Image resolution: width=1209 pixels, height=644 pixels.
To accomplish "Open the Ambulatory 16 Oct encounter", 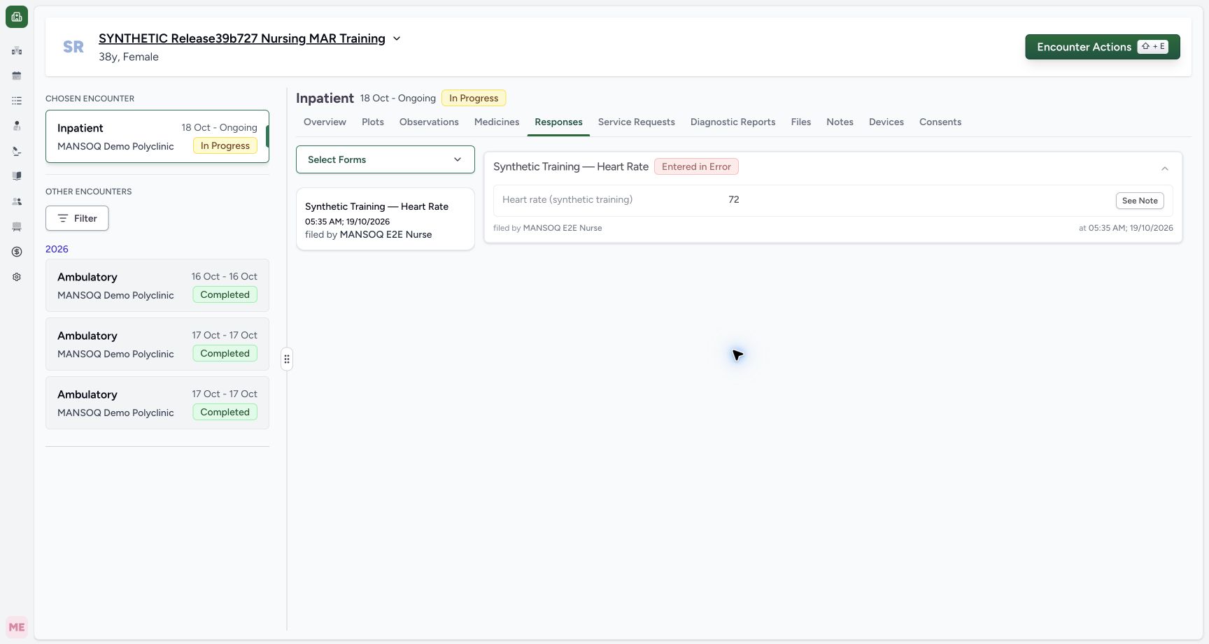I will 157,285.
